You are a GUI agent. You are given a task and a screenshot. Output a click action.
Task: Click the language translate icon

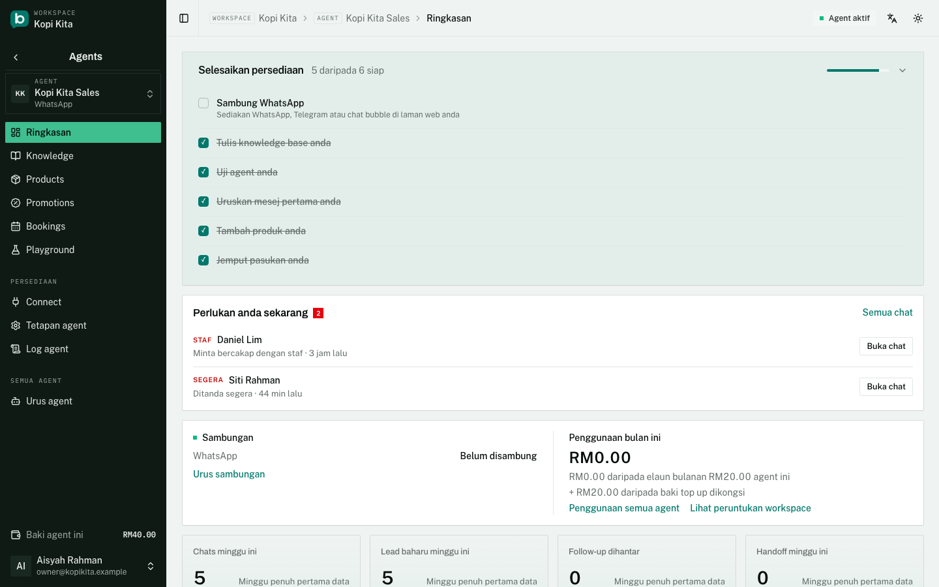892,18
